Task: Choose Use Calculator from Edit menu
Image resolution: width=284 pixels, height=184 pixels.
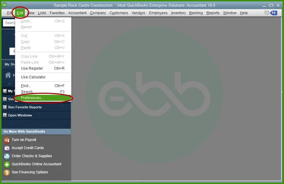Action: point(43,77)
